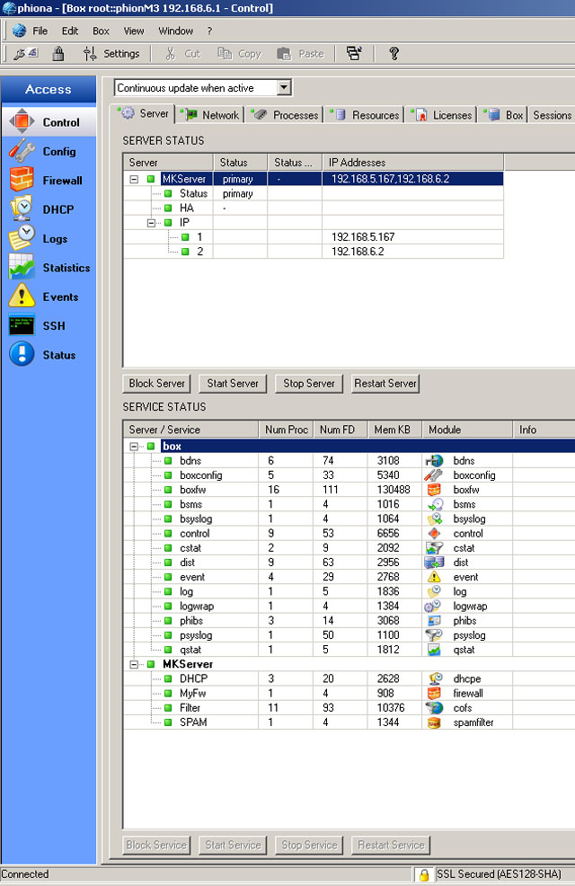The width and height of the screenshot is (575, 886).
Task: Open the Events warning icon
Action: click(x=22, y=297)
